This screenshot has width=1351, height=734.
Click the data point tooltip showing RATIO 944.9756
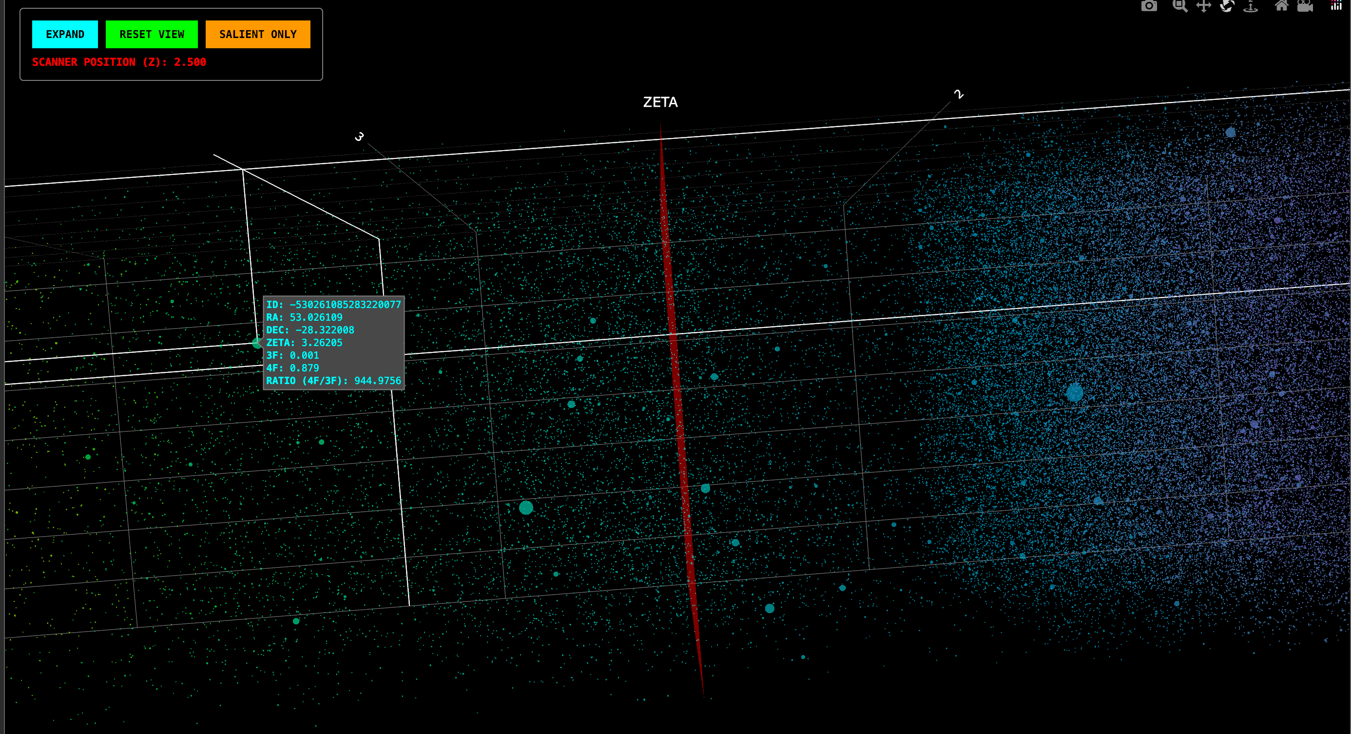(333, 342)
